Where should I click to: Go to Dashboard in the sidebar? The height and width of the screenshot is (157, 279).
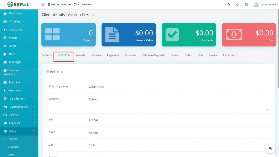point(16,13)
